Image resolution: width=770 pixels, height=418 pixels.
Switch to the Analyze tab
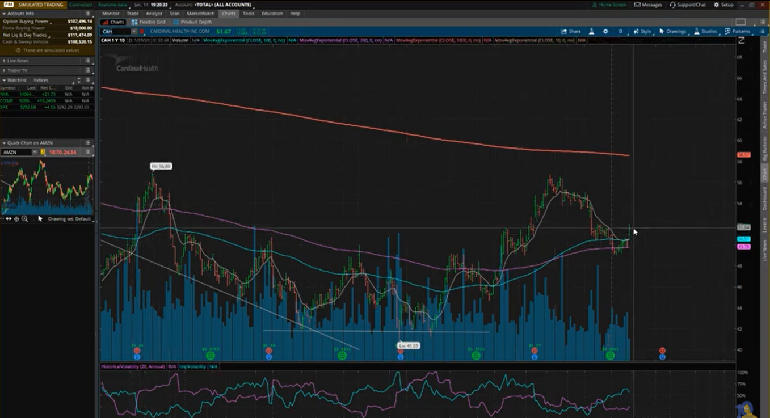point(154,13)
